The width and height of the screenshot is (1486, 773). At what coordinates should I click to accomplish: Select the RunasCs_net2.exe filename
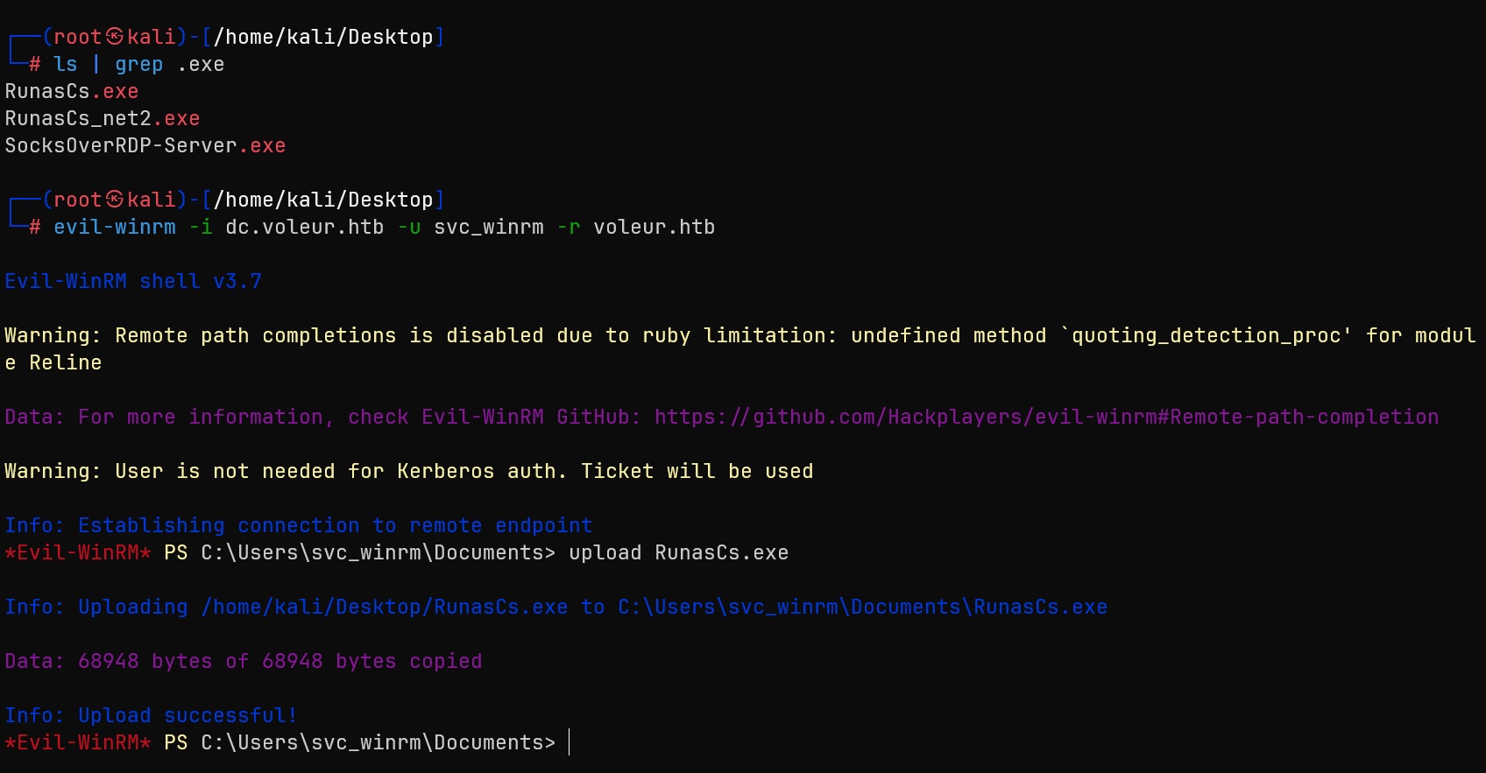(x=103, y=118)
